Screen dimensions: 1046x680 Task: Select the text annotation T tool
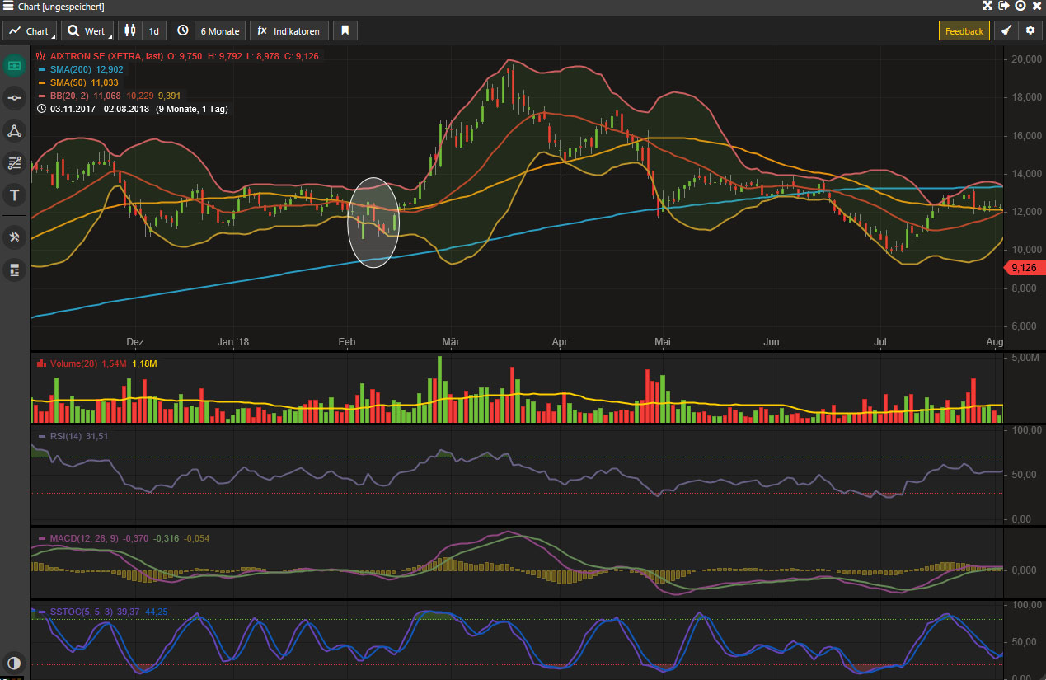pyautogui.click(x=14, y=195)
